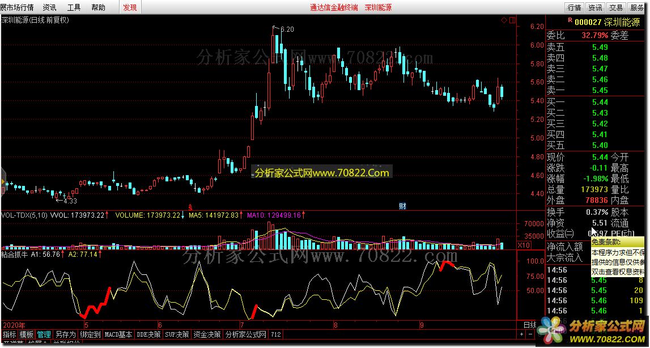Viewport: 650px width, 348px height.
Task: Click the blue 财 marker under the chart
Action: click(402, 206)
